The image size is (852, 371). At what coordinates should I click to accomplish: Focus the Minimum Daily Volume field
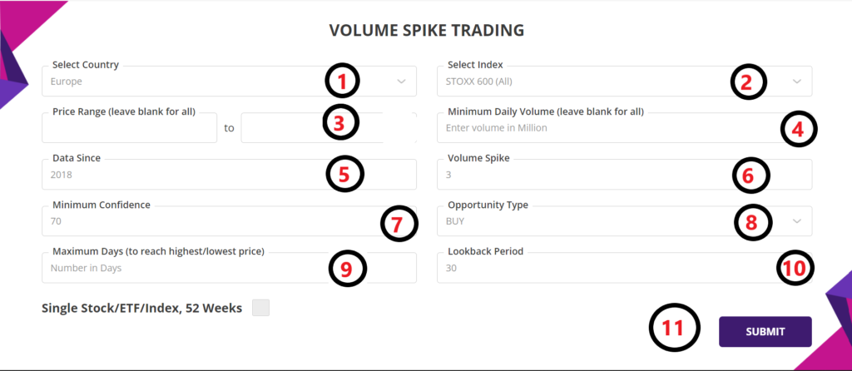click(x=599, y=128)
